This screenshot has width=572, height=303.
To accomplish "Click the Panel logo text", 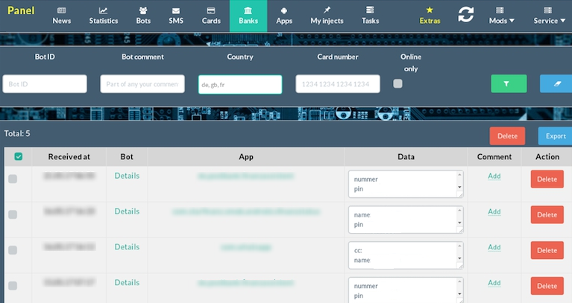I will 21,10.
